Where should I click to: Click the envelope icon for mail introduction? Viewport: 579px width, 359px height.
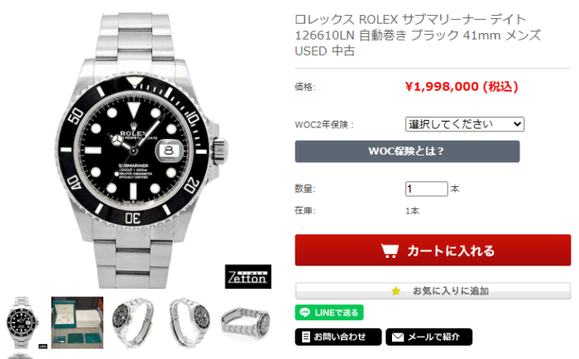click(x=398, y=337)
